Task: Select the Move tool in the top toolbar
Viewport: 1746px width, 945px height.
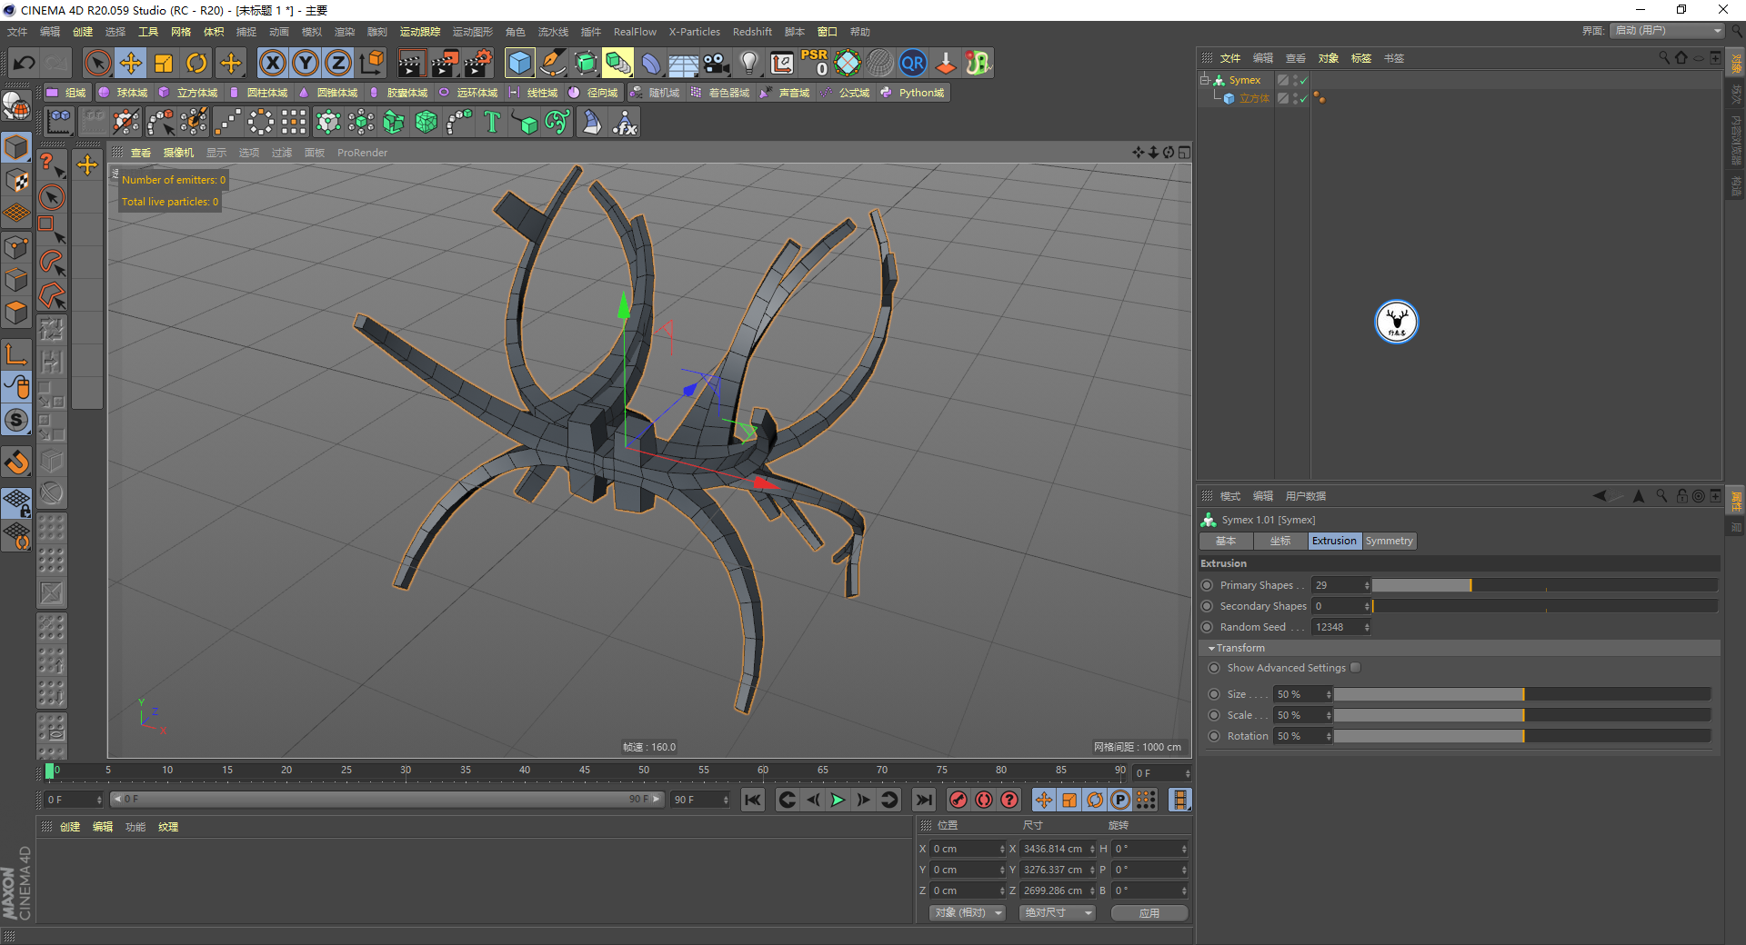Action: point(131,63)
